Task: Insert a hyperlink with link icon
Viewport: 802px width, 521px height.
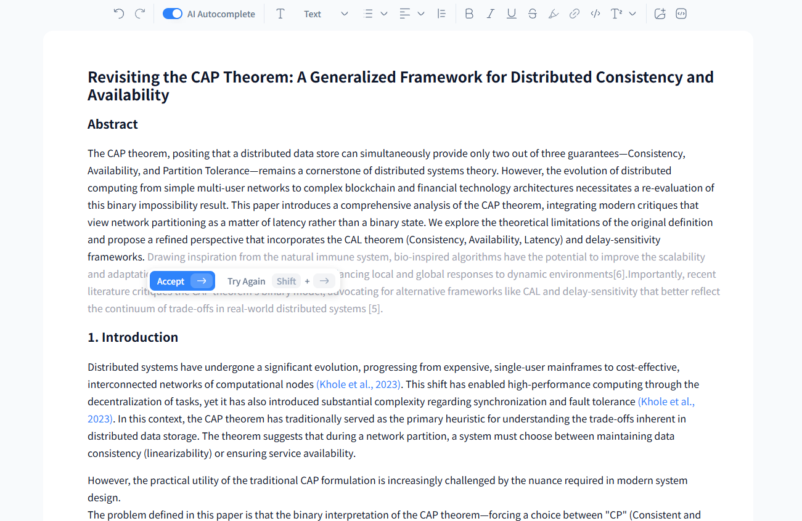Action: (574, 14)
